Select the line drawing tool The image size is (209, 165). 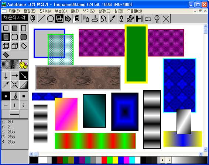[42, 19]
